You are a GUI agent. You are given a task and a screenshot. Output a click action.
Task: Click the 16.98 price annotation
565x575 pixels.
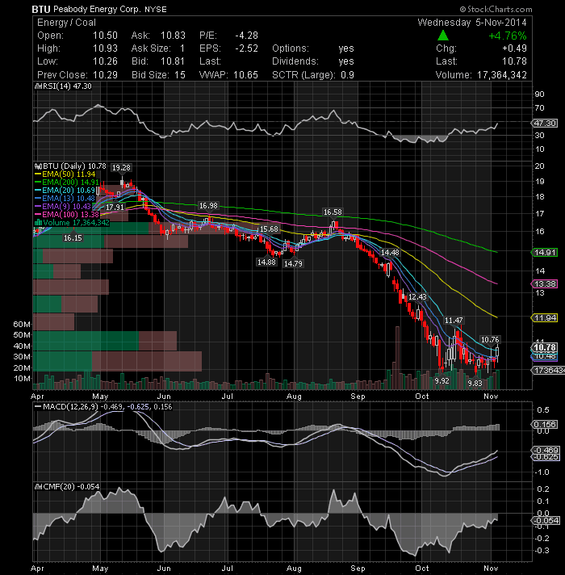208,206
